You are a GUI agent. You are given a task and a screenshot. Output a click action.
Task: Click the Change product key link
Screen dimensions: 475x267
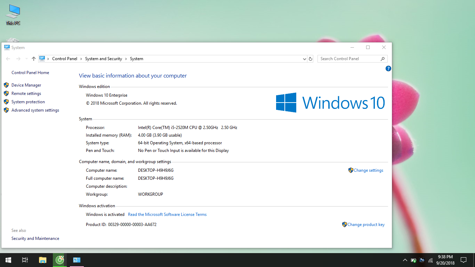click(366, 225)
